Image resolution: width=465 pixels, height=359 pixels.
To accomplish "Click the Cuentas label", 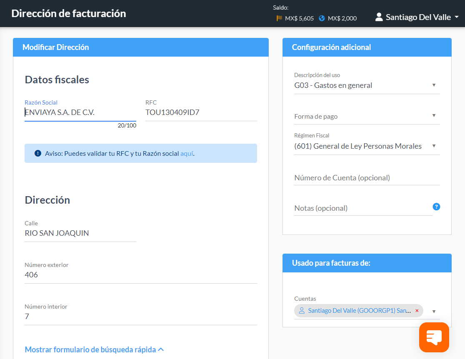I will pos(305,299).
